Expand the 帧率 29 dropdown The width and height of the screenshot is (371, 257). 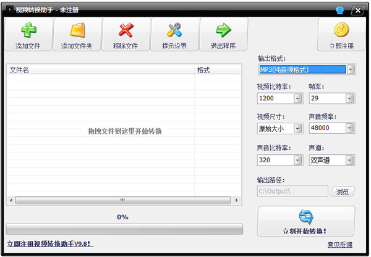(349, 98)
